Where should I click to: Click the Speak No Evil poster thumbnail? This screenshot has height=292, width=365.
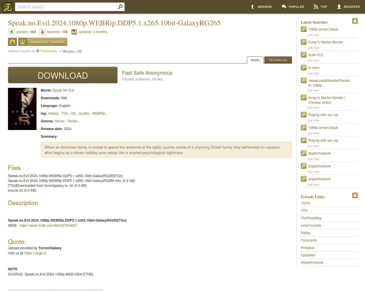22,109
